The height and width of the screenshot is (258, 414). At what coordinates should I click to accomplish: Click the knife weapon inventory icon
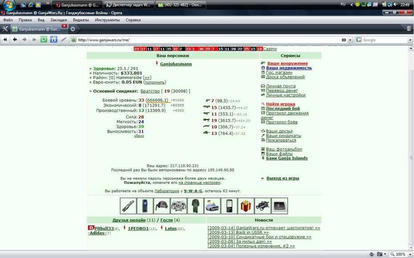coord(128,206)
